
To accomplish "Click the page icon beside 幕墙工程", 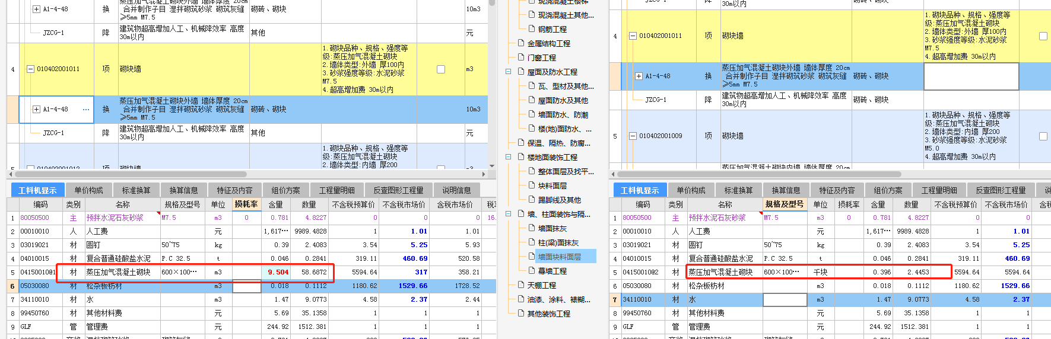I will [532, 270].
